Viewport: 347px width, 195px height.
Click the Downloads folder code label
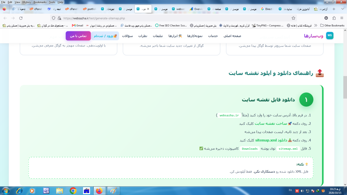pos(250,149)
